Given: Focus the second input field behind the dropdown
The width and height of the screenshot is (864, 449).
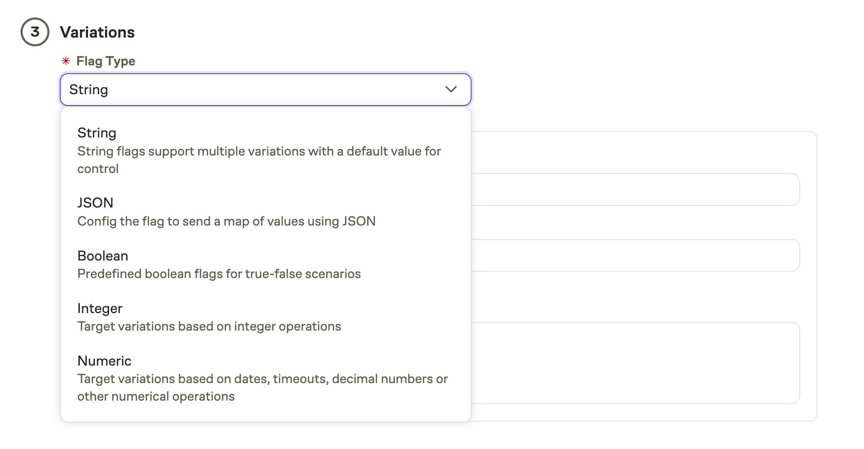Looking at the screenshot, I should tap(634, 255).
